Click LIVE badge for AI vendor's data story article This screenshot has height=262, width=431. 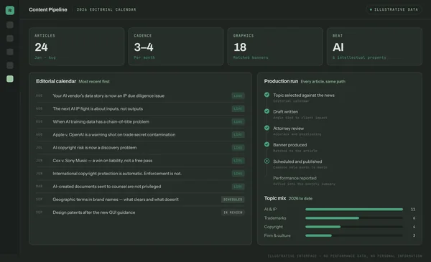pyautogui.click(x=238, y=96)
